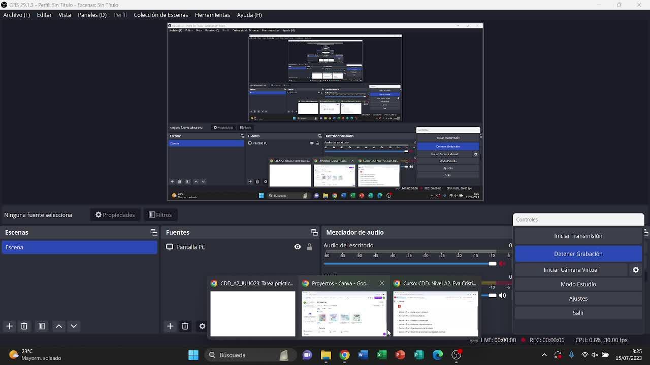650x365 pixels.
Task: Open the weather widget showing 23°C
Action: (x=35, y=355)
